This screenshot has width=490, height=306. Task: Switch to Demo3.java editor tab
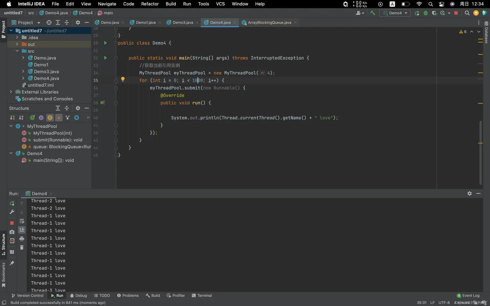click(183, 22)
